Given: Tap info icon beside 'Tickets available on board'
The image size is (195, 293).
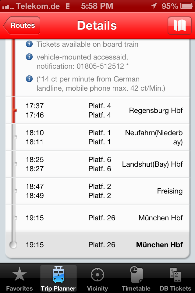Looking at the screenshot, I should (29, 44).
